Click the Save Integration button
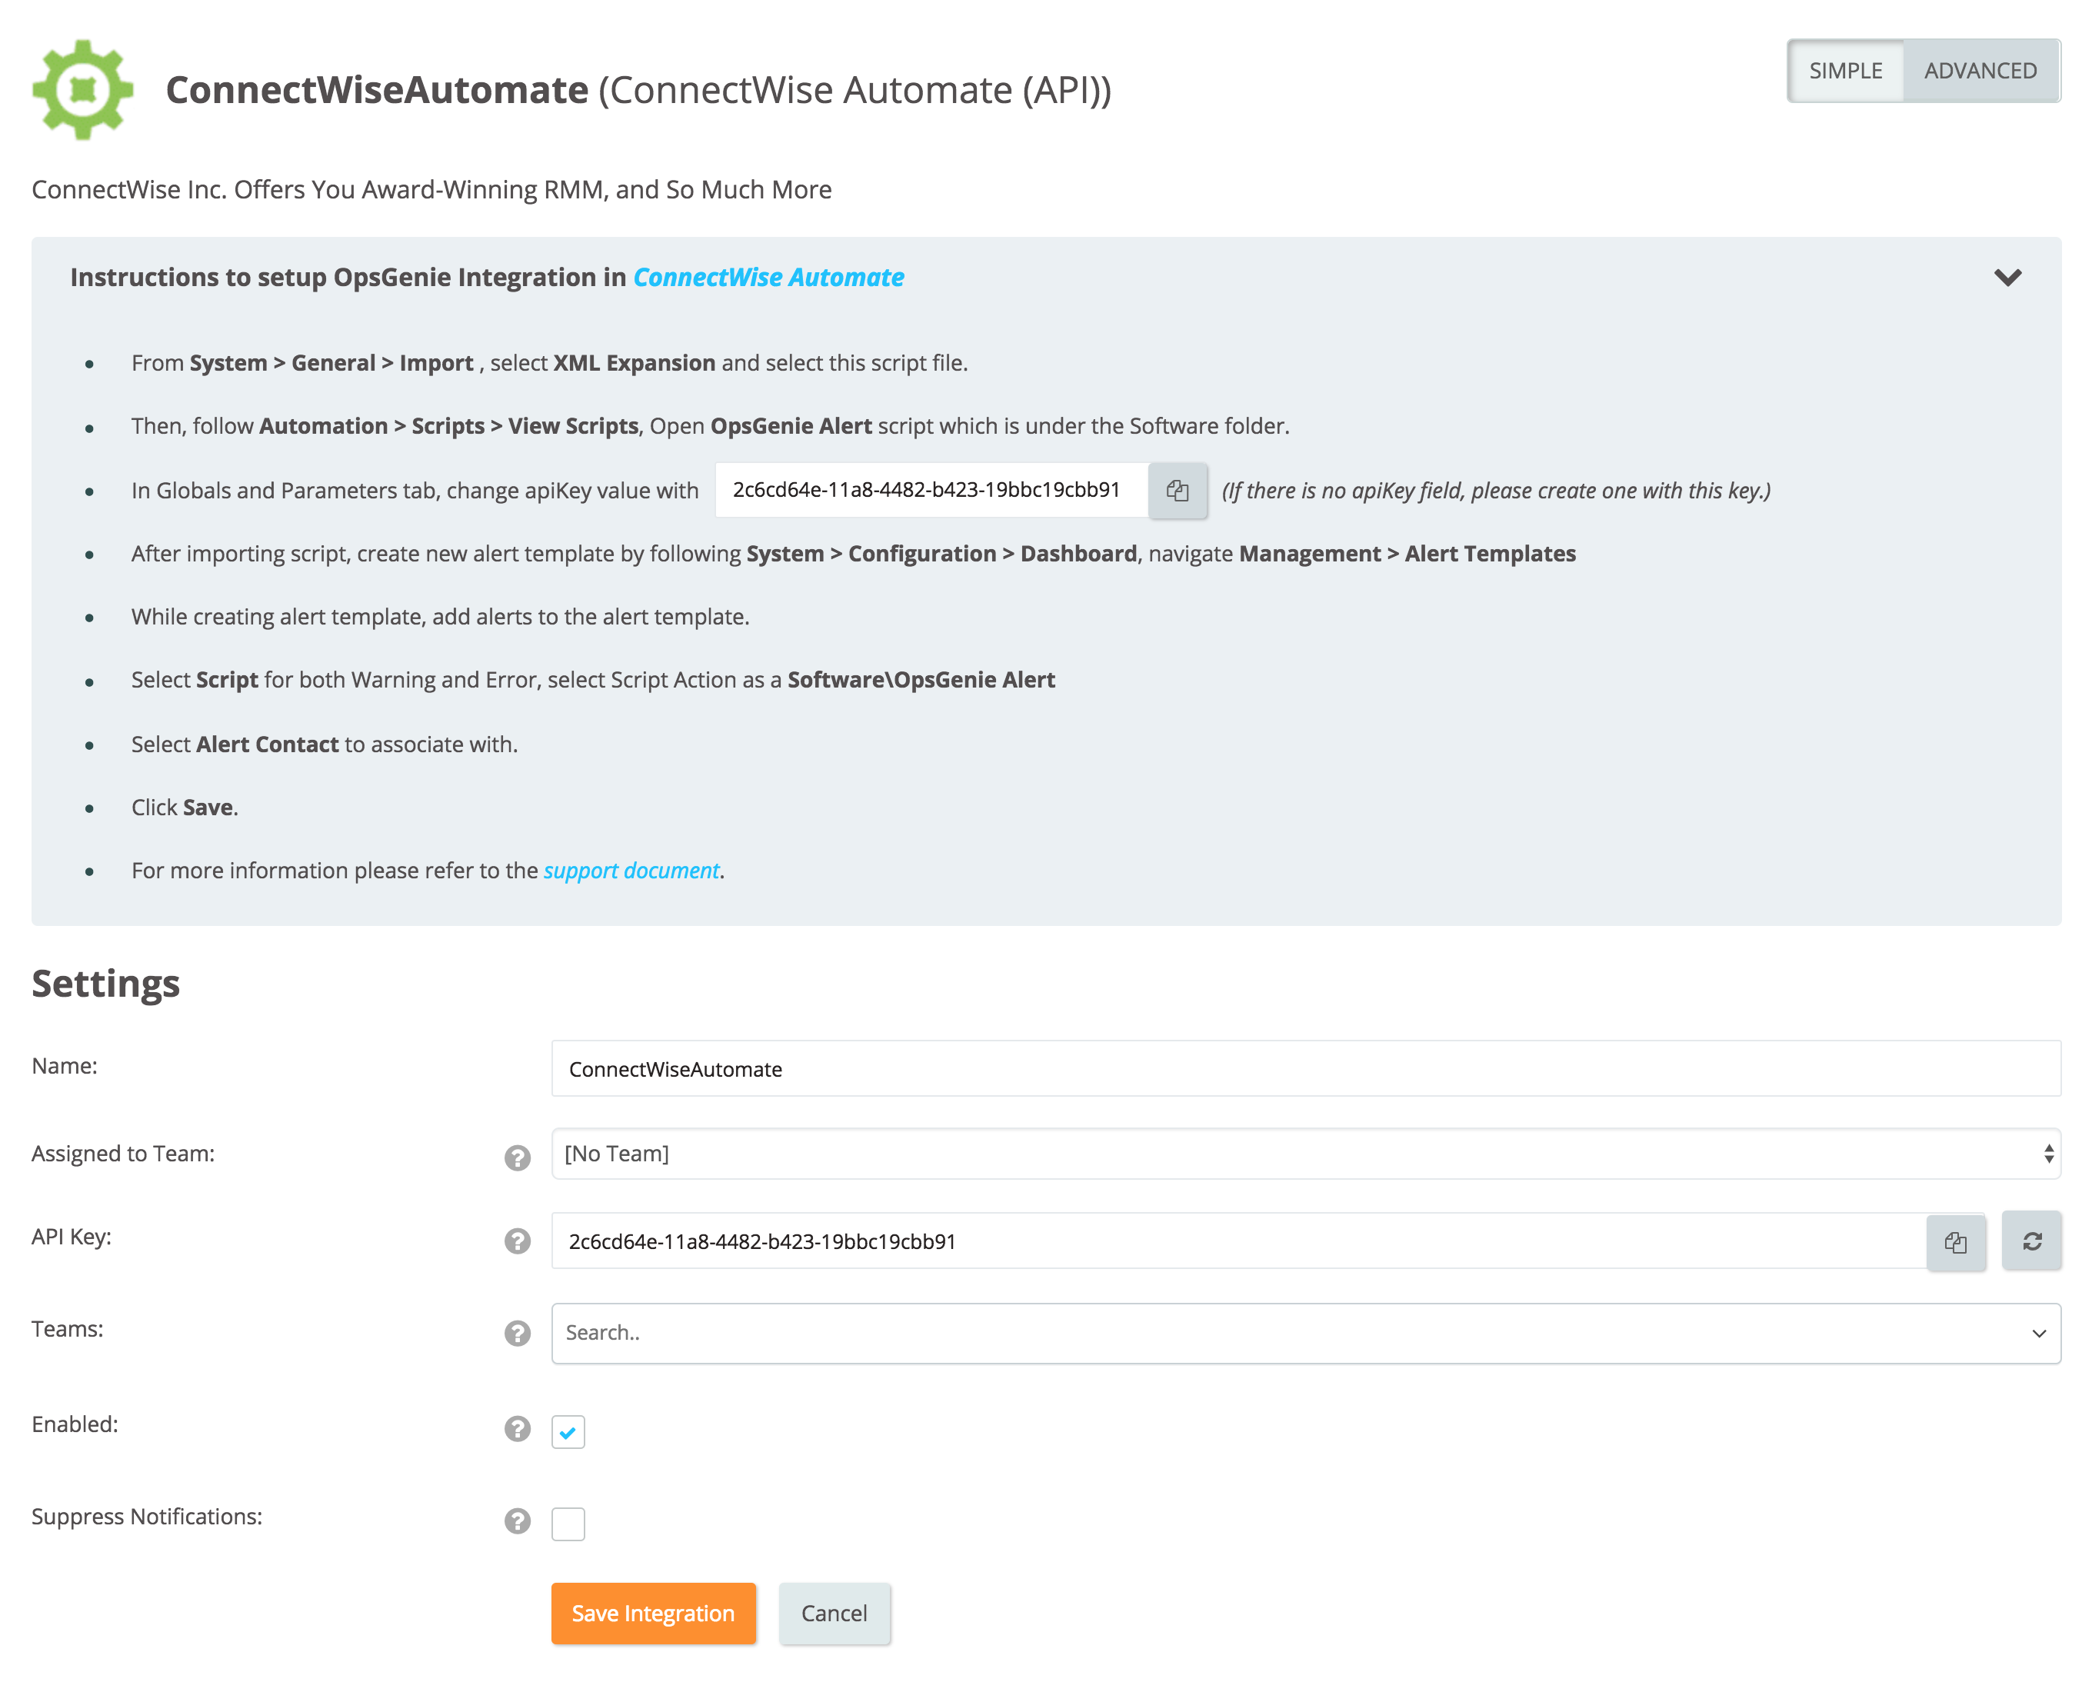Image resolution: width=2092 pixels, height=1682 pixels. pyautogui.click(x=653, y=1613)
